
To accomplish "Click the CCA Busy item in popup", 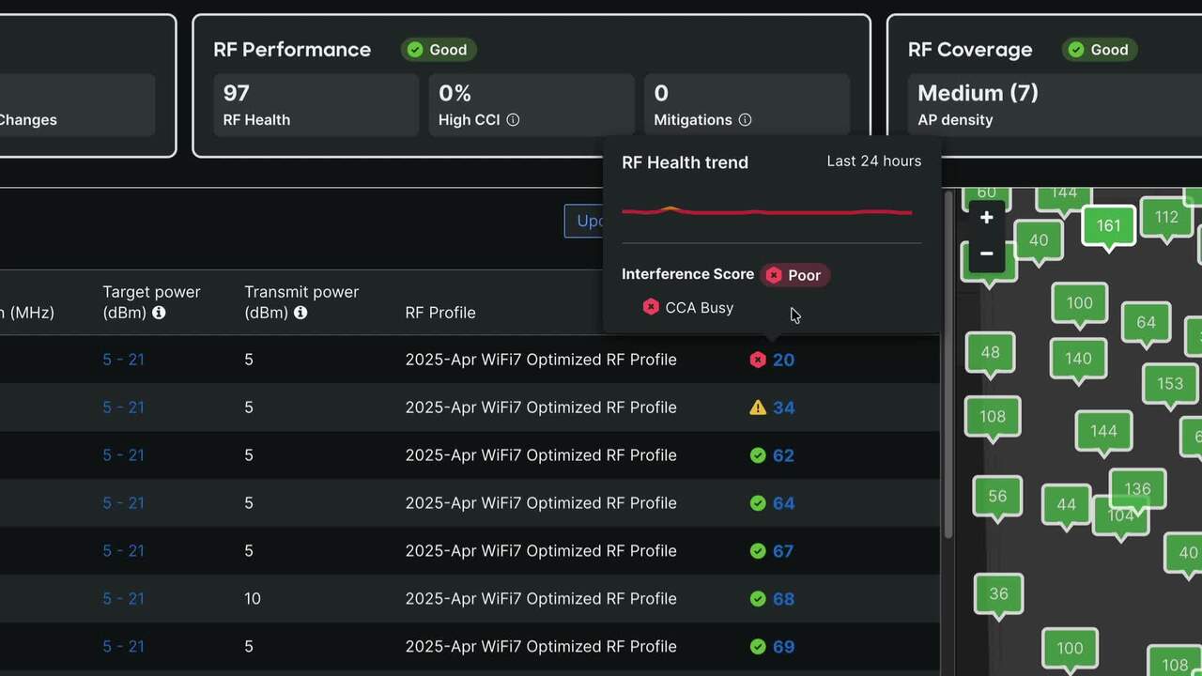I will click(699, 308).
